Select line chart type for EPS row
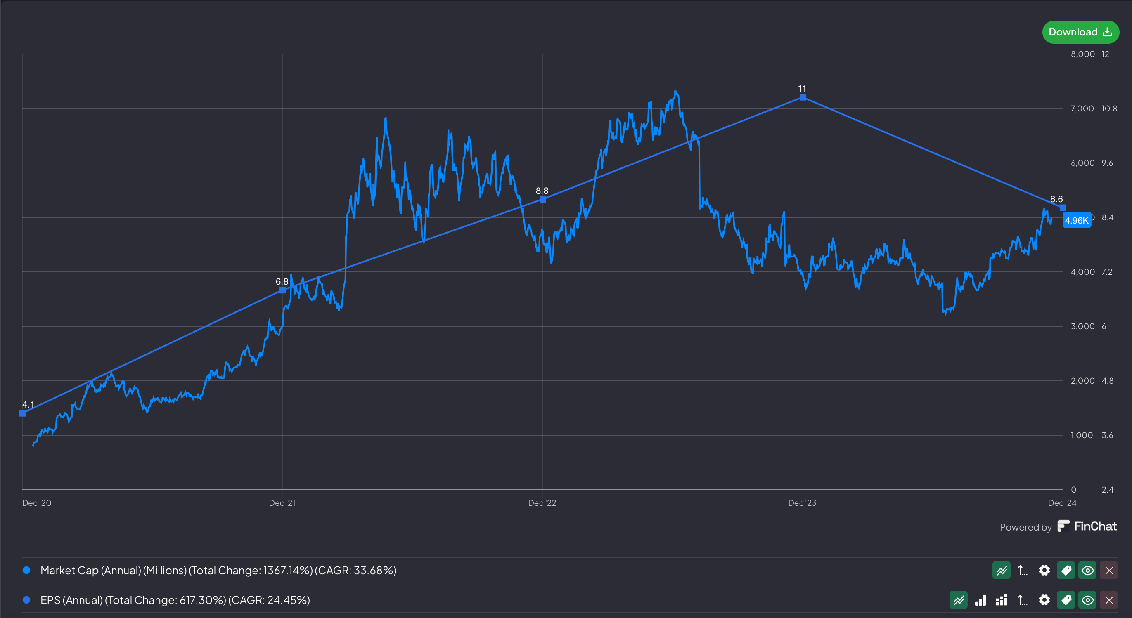1132x618 pixels. point(959,600)
